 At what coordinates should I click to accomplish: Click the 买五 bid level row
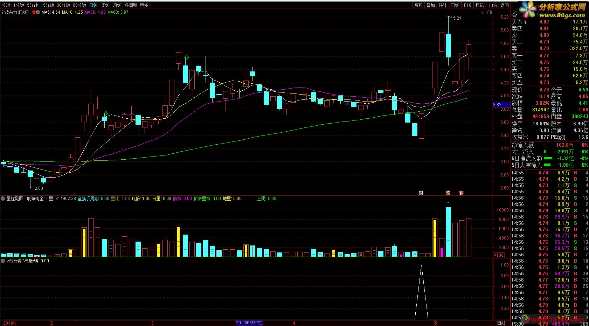point(549,83)
